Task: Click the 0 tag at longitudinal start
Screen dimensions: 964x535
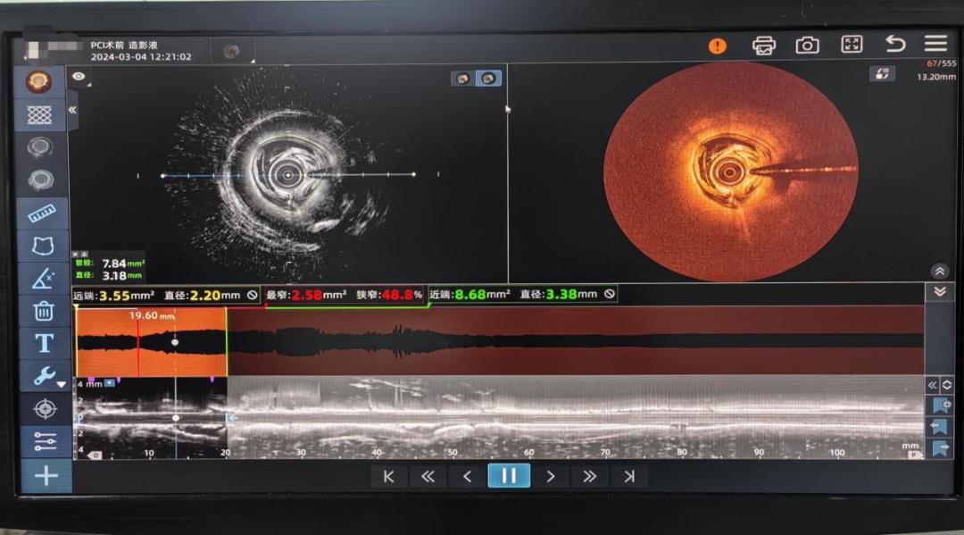Action: [96, 455]
